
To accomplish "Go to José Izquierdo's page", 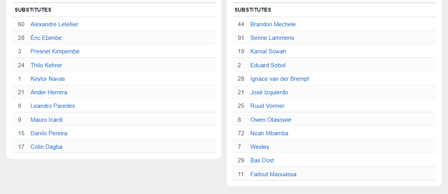I will [269, 92].
